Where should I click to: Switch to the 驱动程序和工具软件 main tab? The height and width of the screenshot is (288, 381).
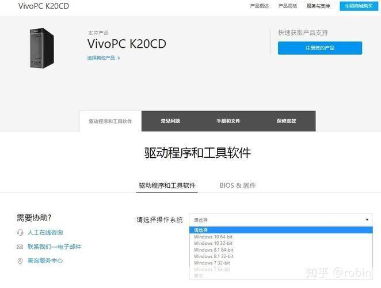click(x=111, y=121)
